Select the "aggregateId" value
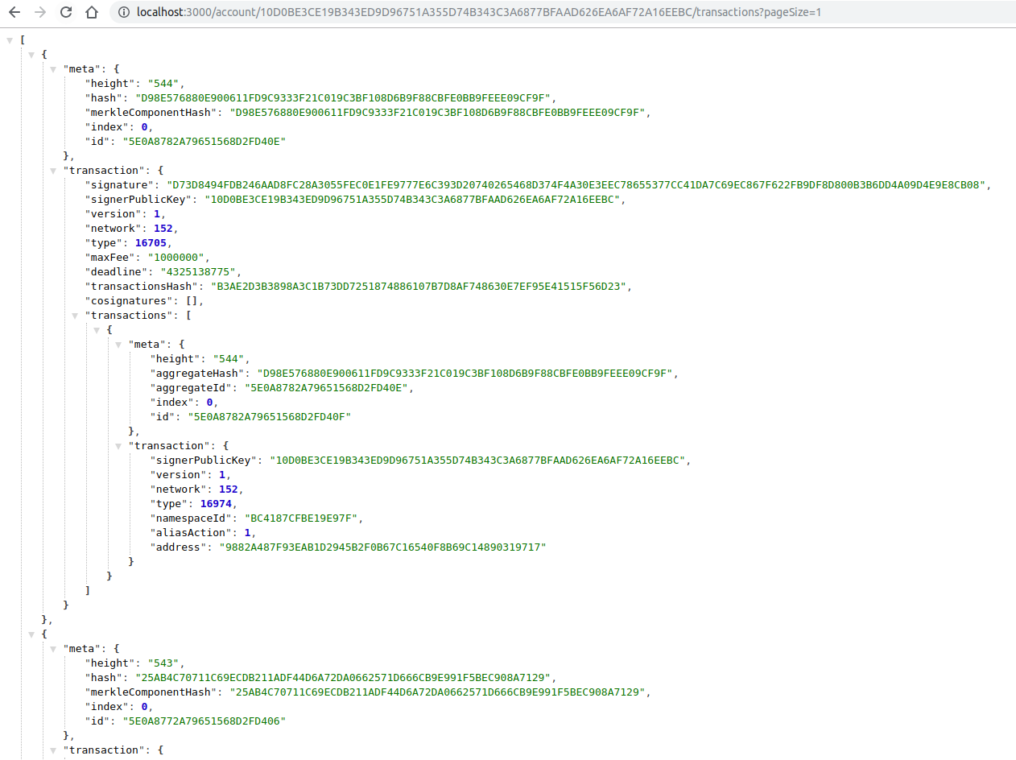The width and height of the screenshot is (1016, 760). (x=328, y=388)
